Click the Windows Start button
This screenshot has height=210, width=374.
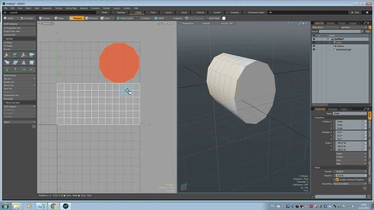[5, 206]
